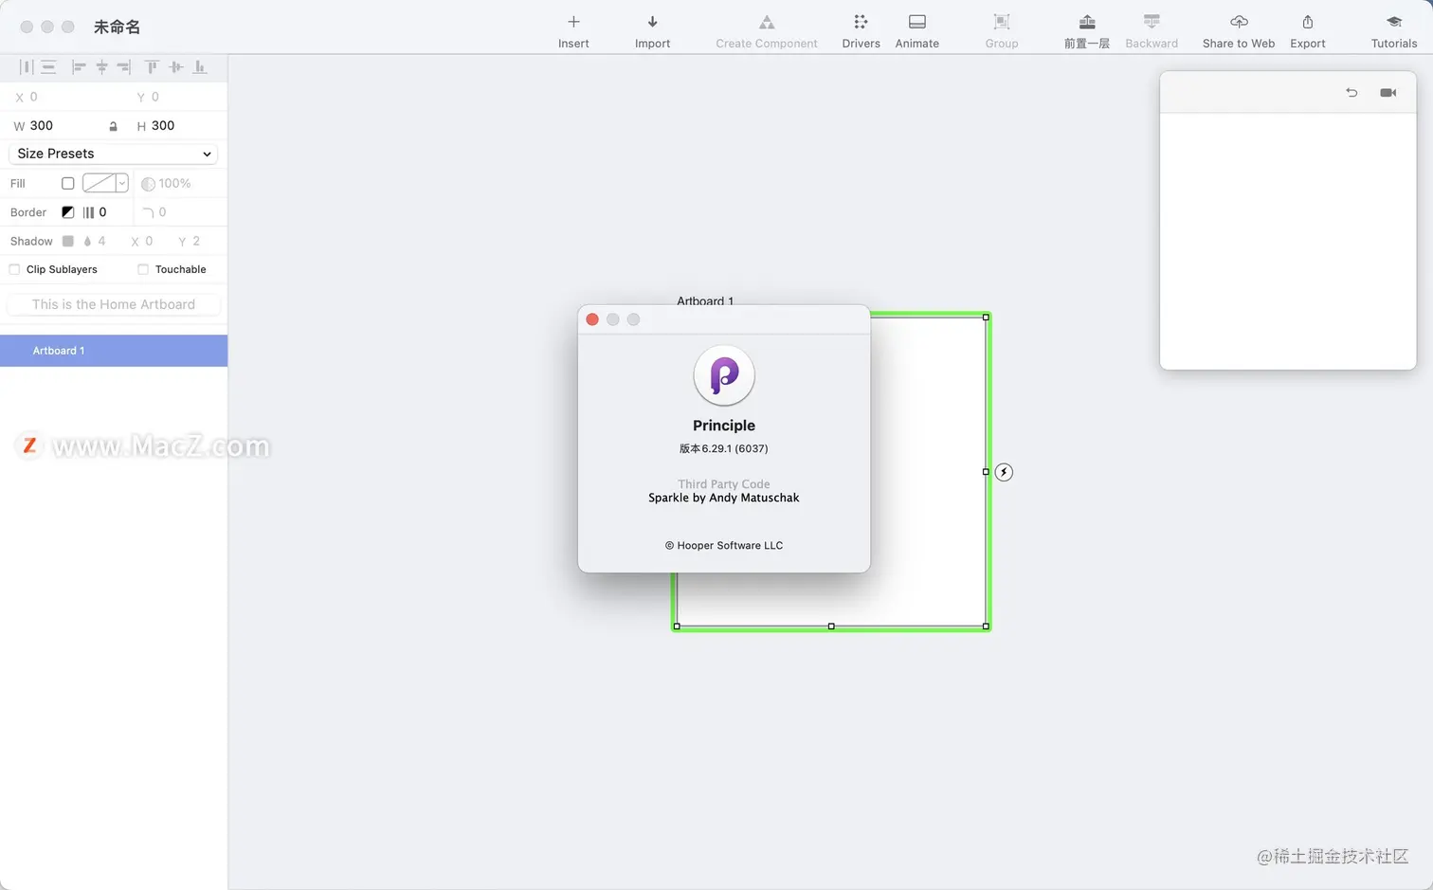Click align top edges icon
This screenshot has height=890, width=1433.
click(x=152, y=66)
